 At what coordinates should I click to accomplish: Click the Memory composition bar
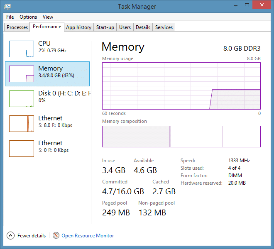(181, 137)
